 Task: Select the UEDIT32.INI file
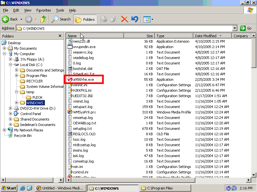tap(83, 96)
